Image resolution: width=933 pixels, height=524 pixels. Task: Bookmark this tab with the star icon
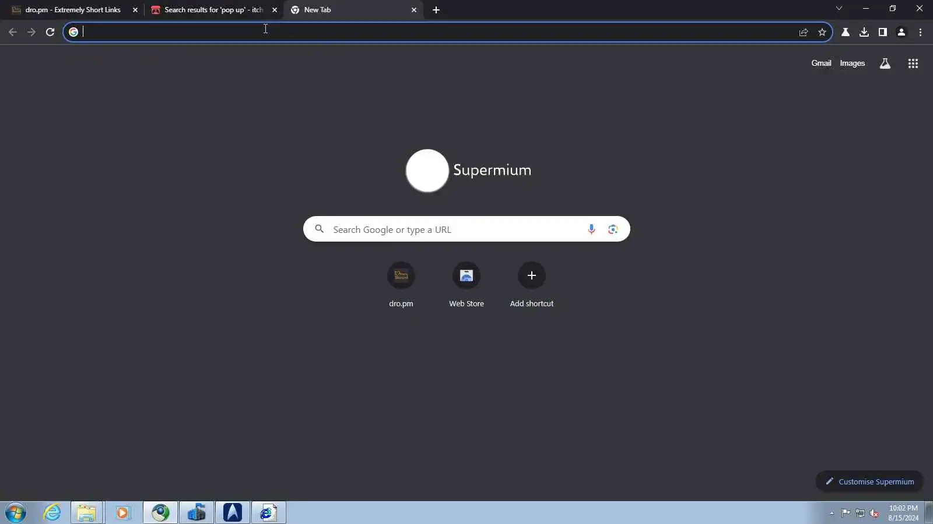(x=822, y=32)
